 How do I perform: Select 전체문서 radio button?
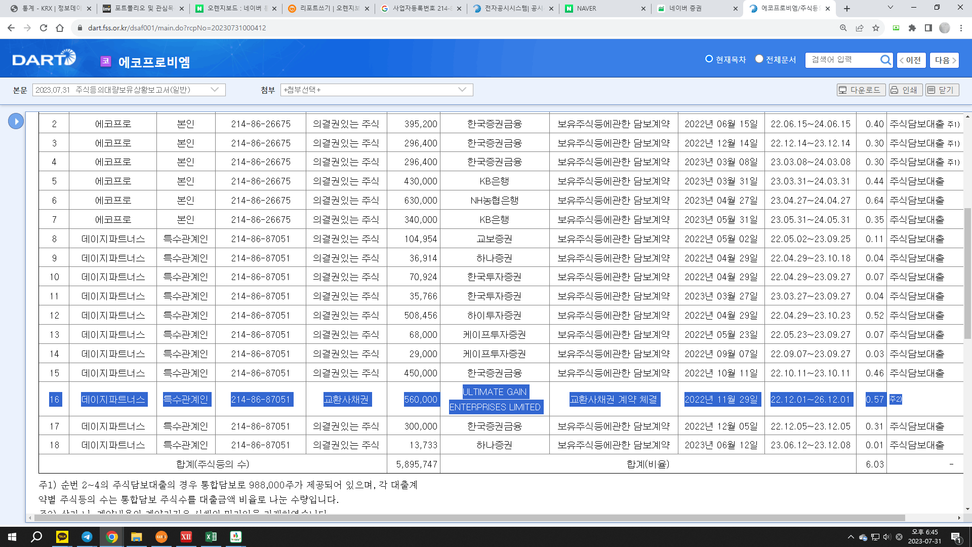tap(759, 59)
